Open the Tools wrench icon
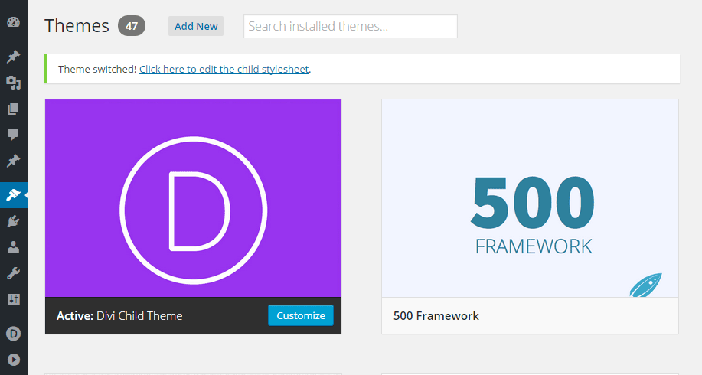The image size is (702, 375). [14, 273]
